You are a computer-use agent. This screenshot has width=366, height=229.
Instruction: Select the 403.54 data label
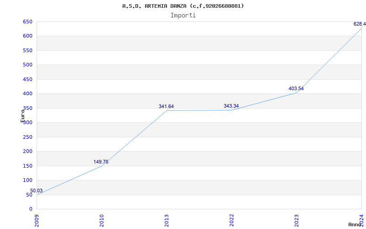pos(296,88)
